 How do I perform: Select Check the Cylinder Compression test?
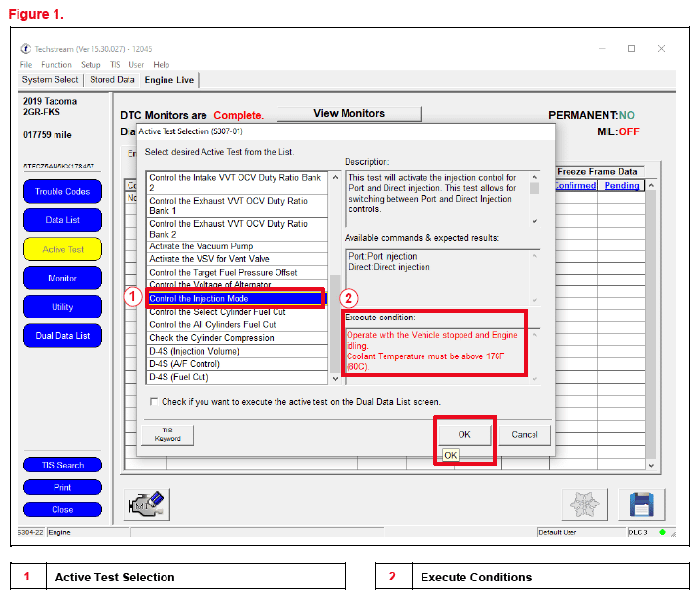[238, 338]
